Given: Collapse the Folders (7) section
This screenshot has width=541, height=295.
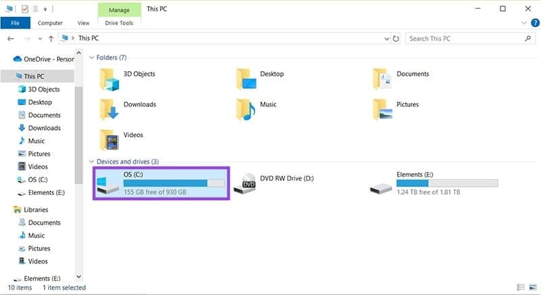Looking at the screenshot, I should coord(92,58).
